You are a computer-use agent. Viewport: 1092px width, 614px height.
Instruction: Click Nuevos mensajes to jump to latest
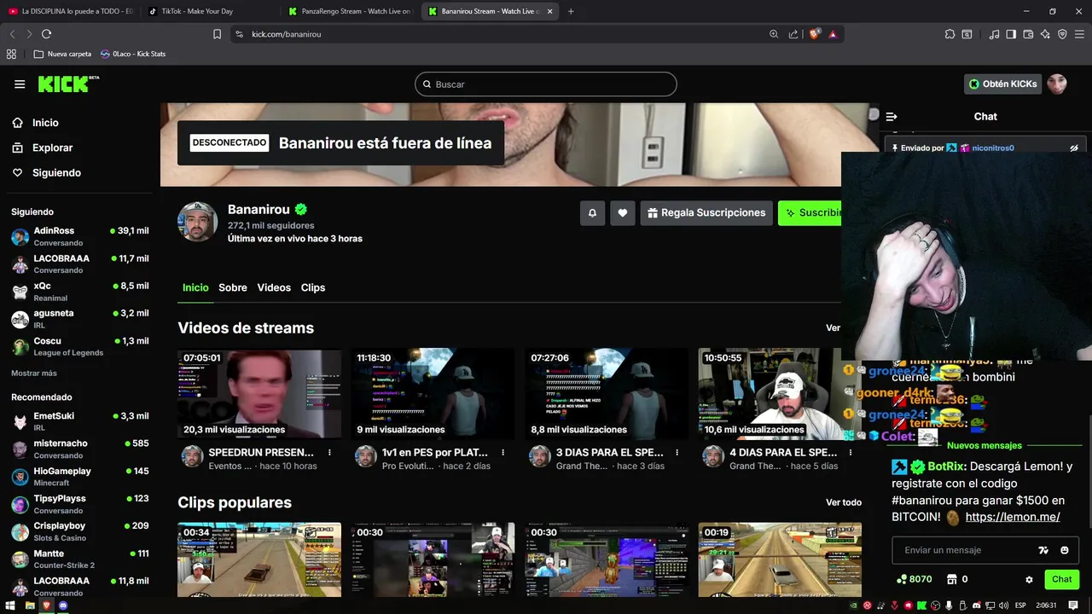point(984,445)
